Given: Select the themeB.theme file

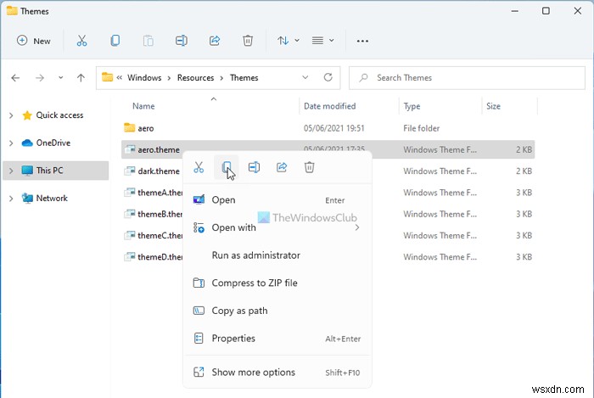Looking at the screenshot, I should coord(152,215).
